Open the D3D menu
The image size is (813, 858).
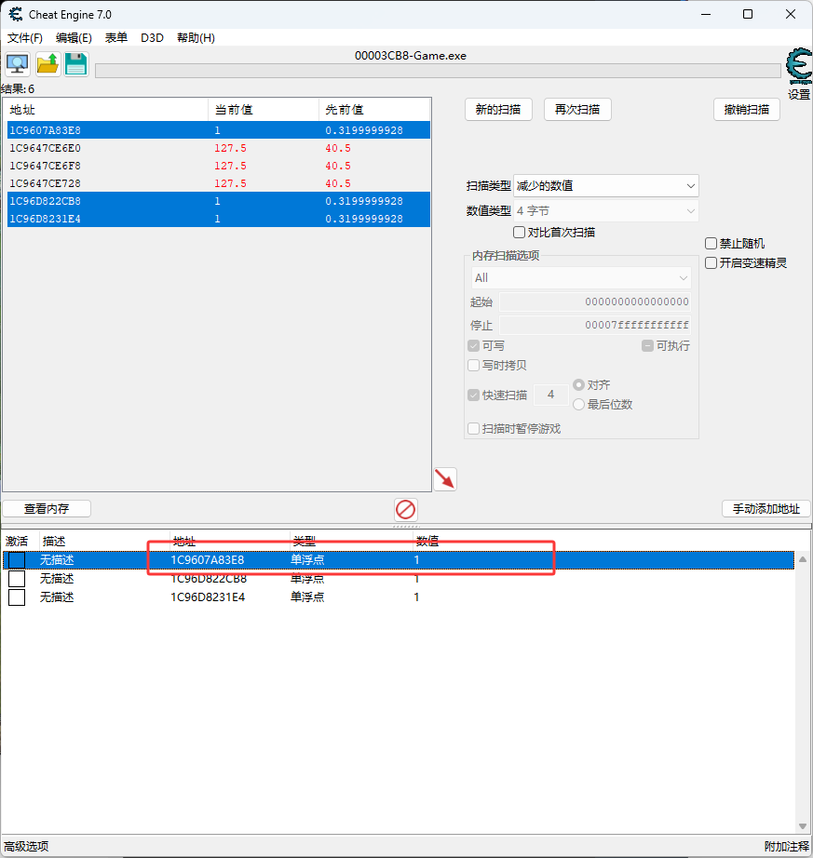[x=152, y=38]
